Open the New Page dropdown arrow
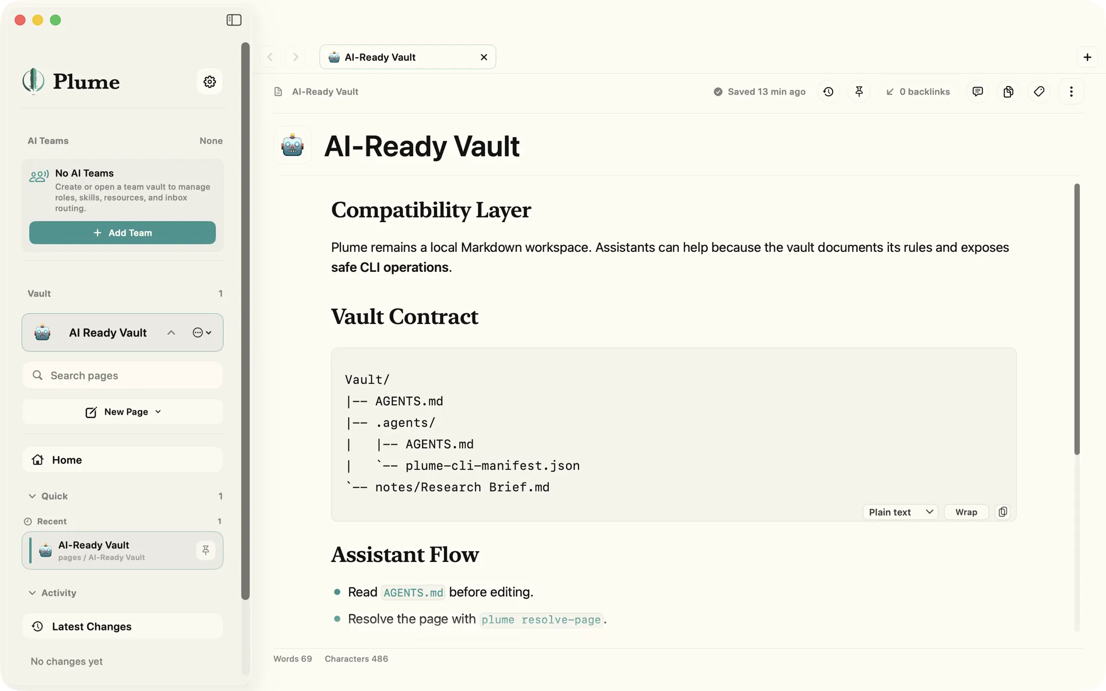 (158, 412)
